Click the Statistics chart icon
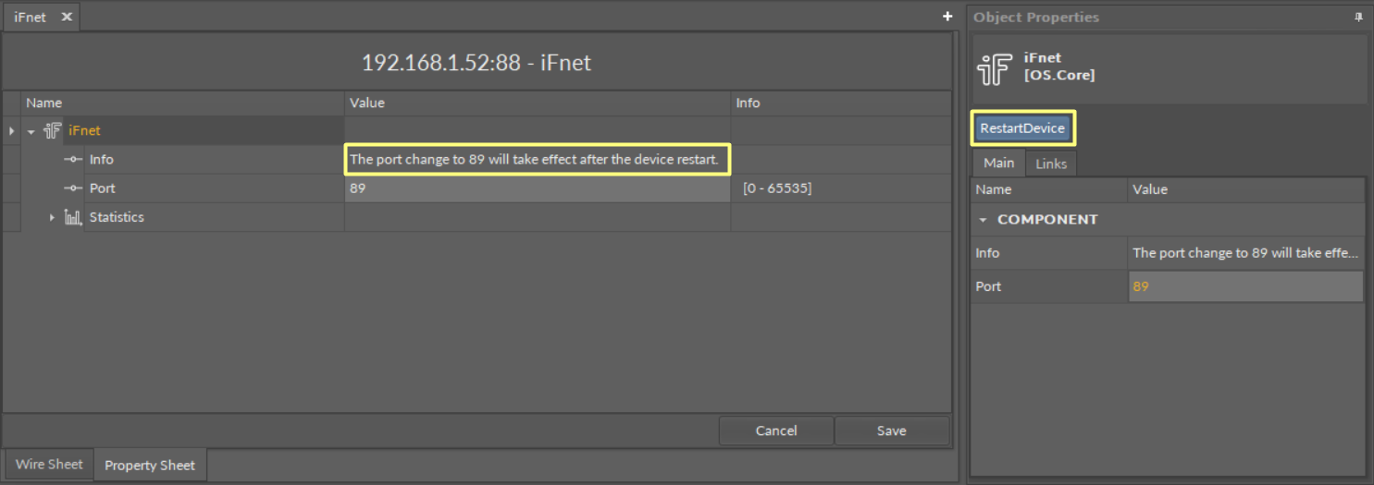 tap(73, 217)
